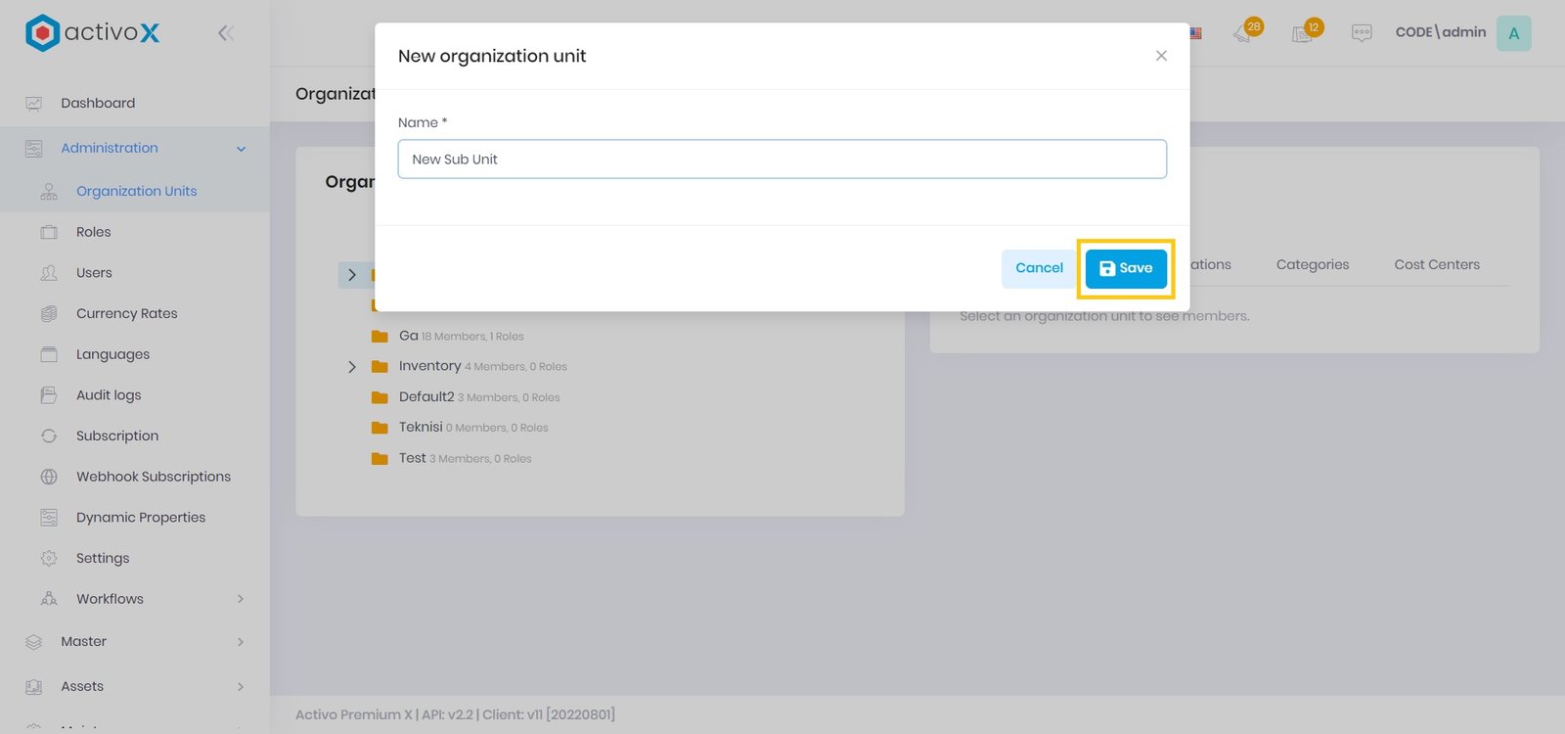
Task: Expand the Assets submenu arrow
Action: 241,687
